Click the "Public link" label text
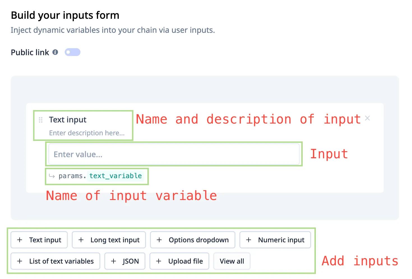This screenshot has height=279, width=412. point(30,53)
